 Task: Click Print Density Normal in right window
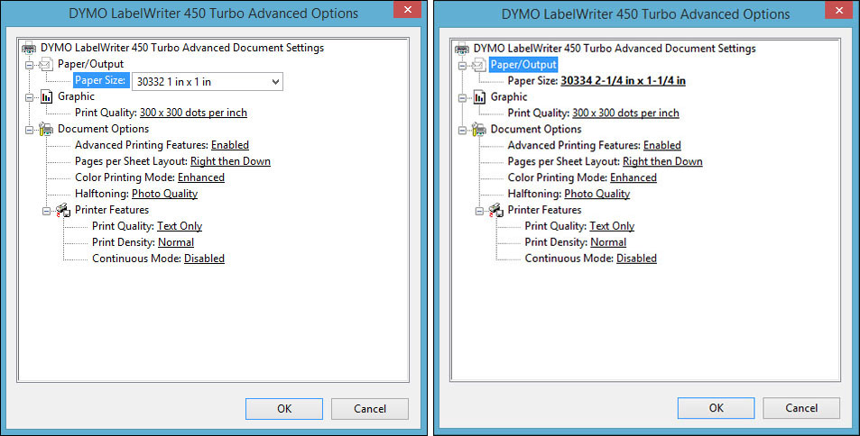click(608, 242)
